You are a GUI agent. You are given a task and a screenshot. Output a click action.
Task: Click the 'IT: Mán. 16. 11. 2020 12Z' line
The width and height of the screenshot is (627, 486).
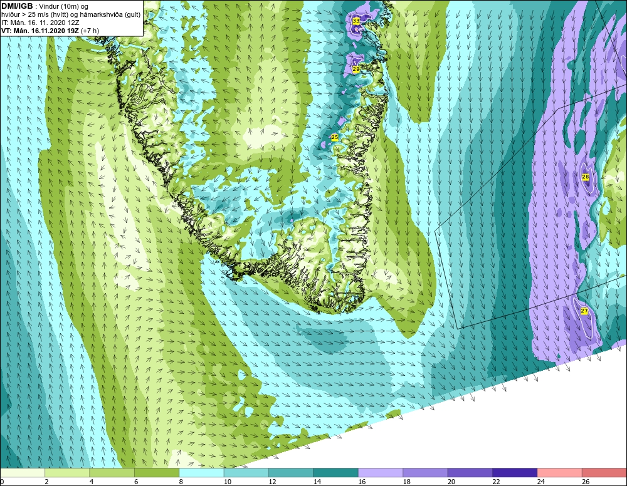tap(40, 23)
